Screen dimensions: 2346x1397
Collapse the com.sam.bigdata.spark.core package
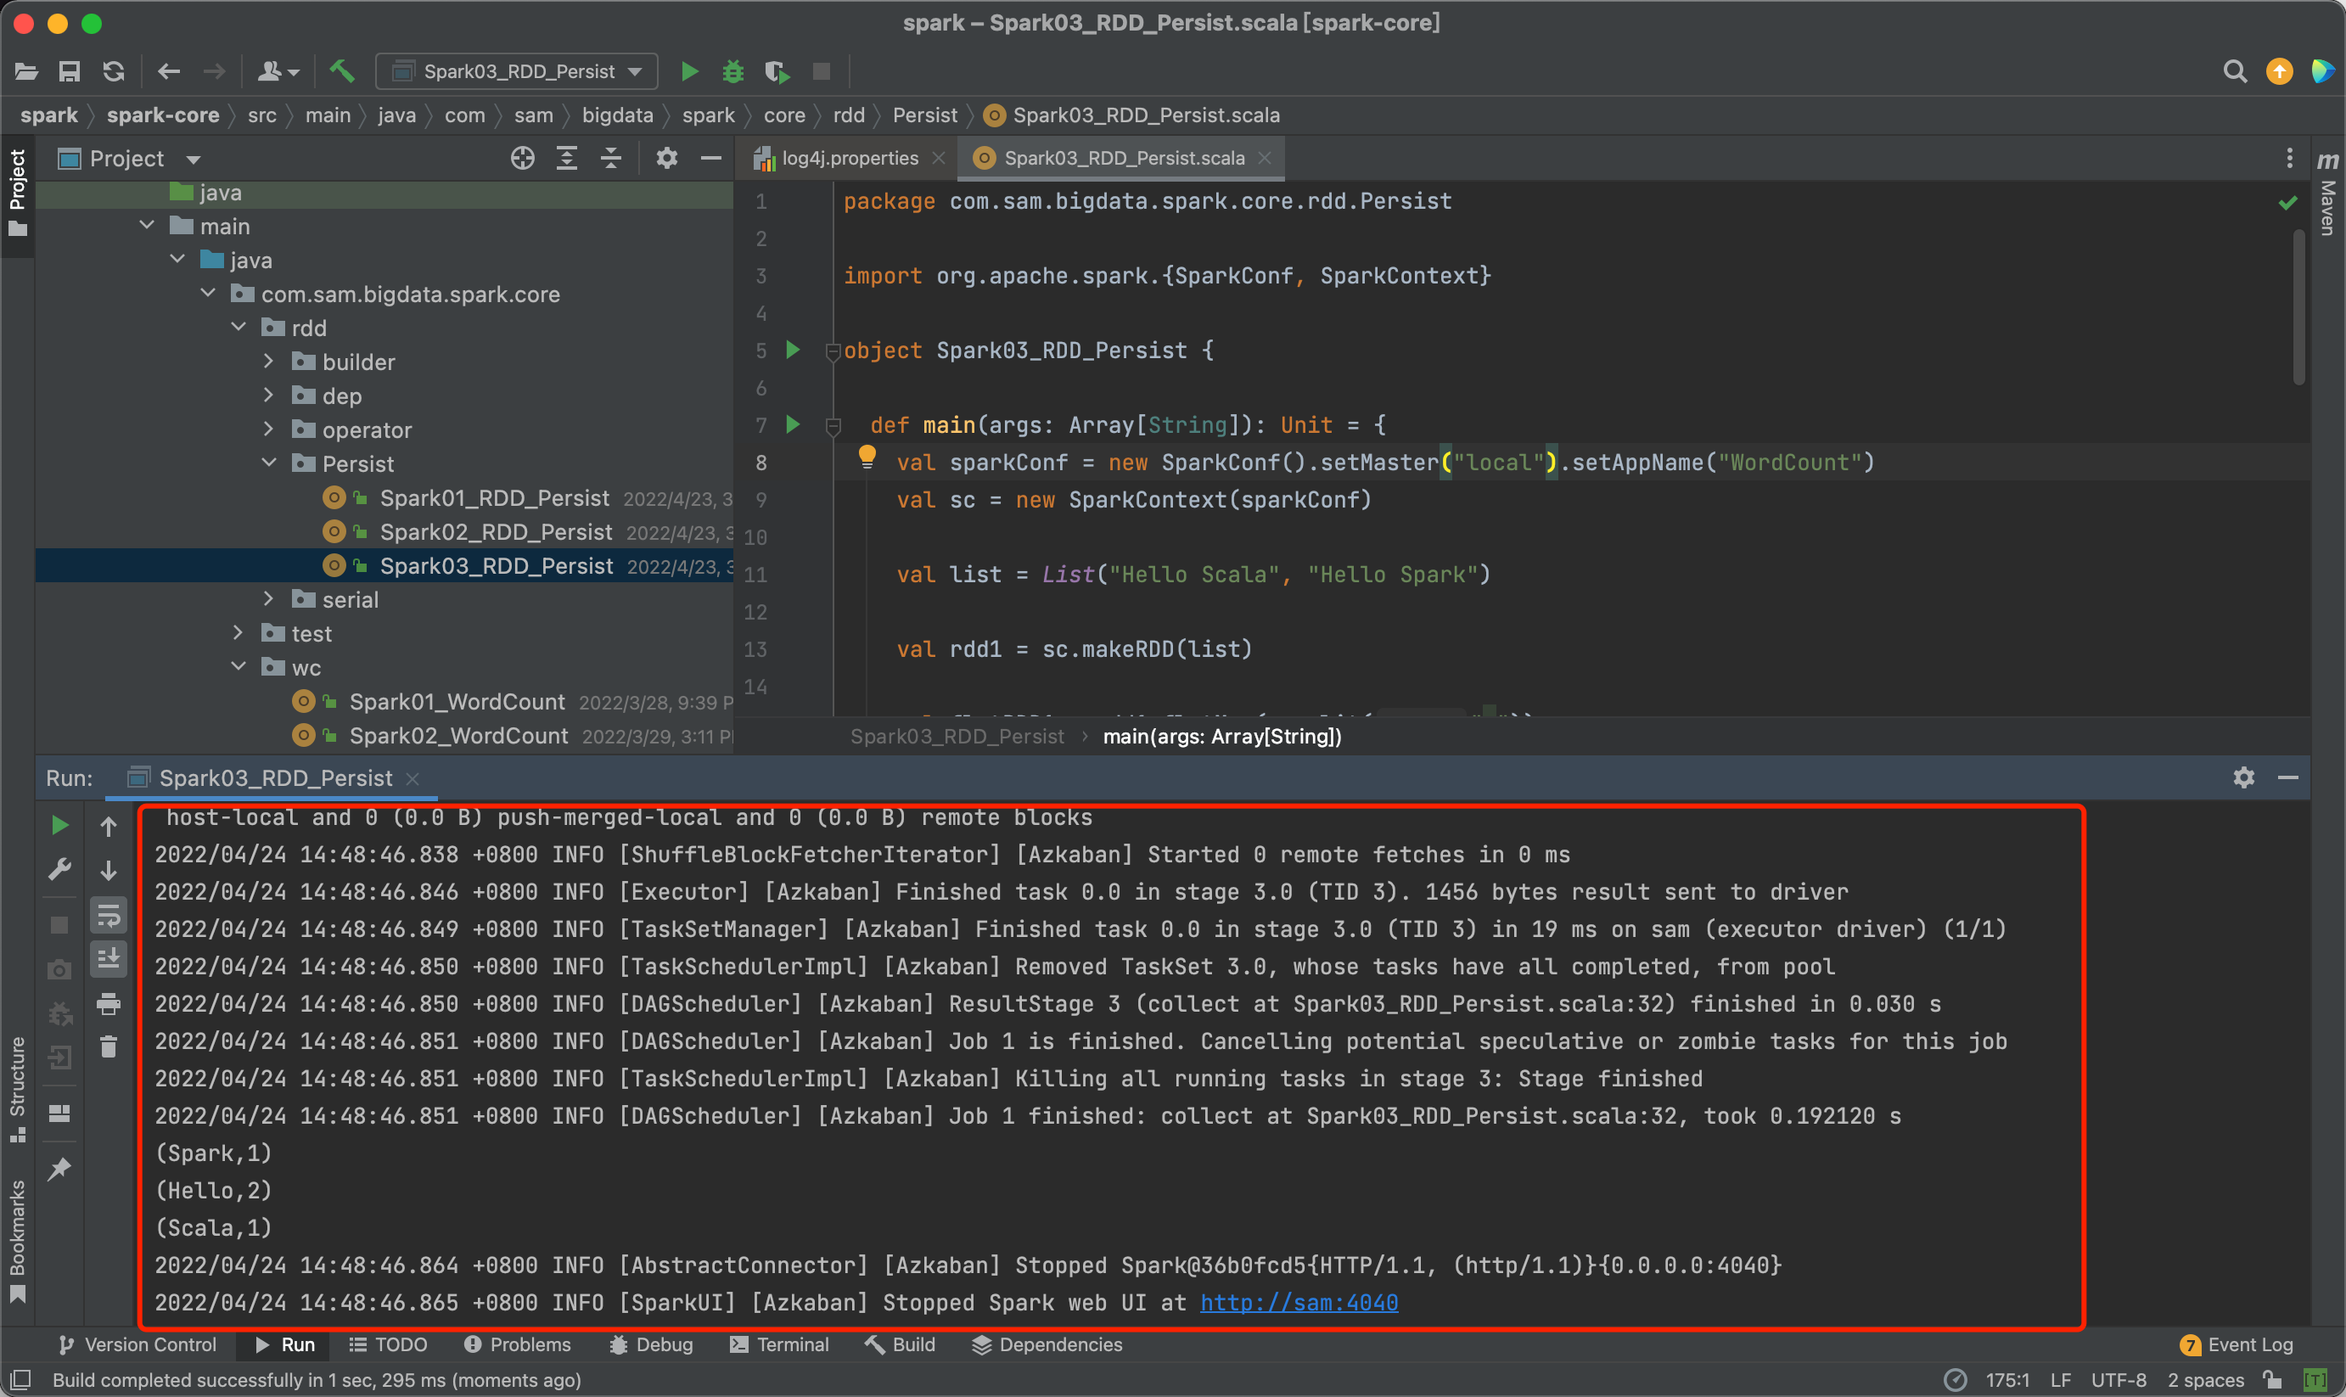(208, 294)
